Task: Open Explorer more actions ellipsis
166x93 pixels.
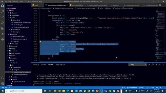Action: [x=28, y=5]
